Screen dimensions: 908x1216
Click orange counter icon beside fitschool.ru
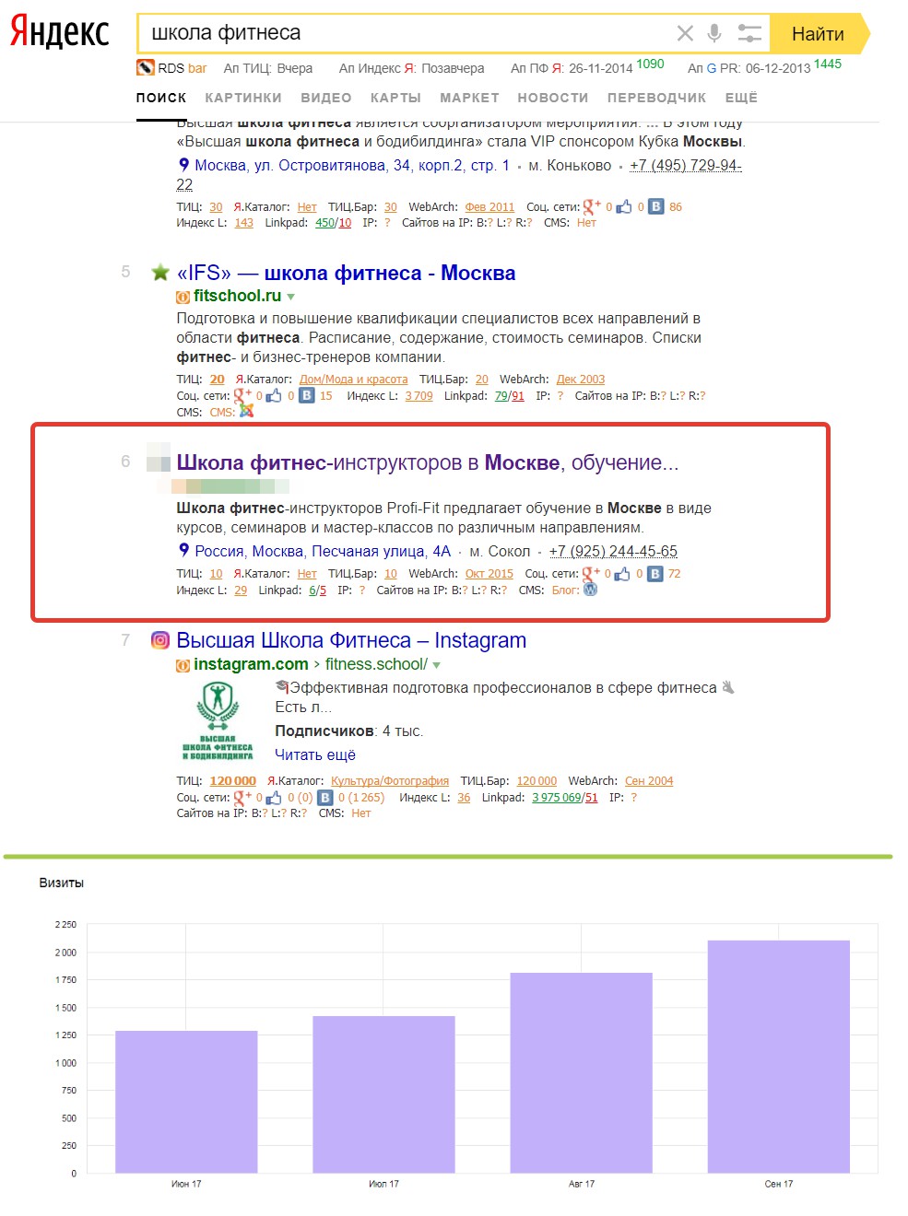(x=183, y=297)
